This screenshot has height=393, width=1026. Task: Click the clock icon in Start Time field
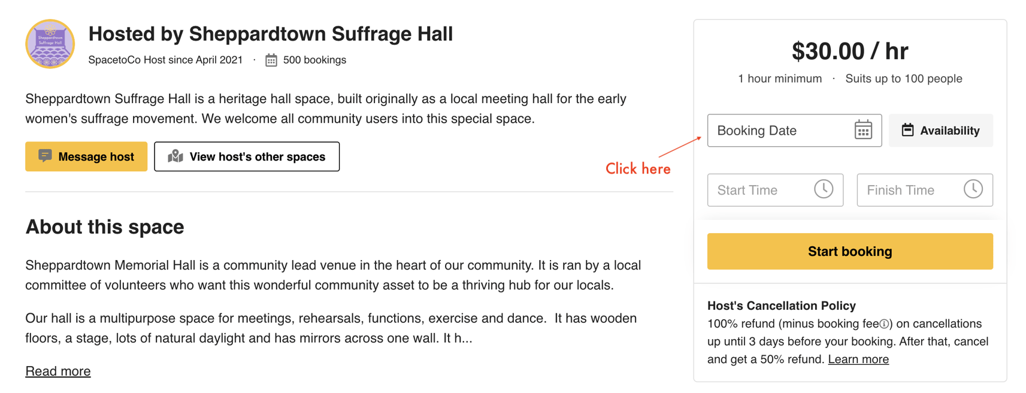[825, 189]
